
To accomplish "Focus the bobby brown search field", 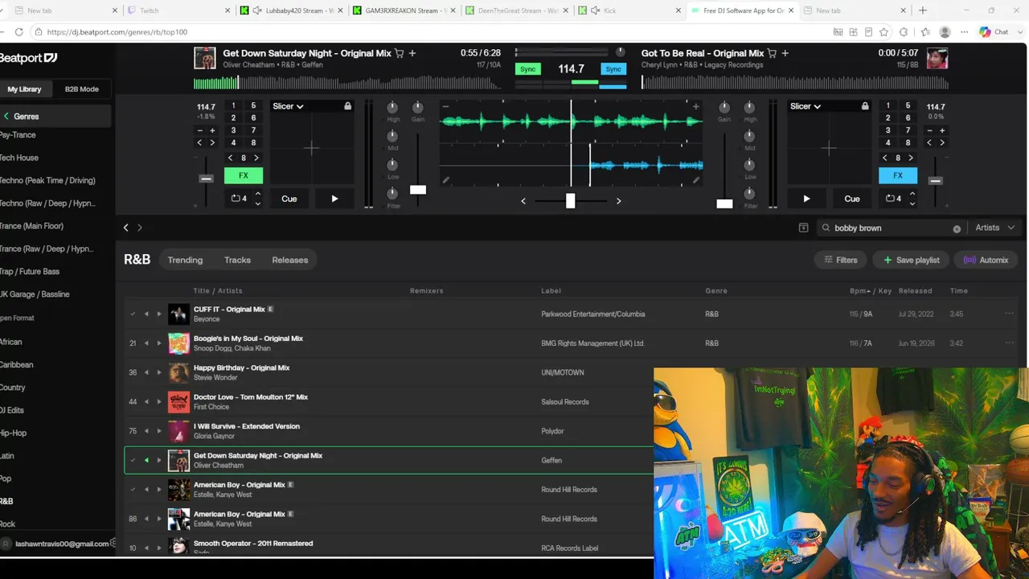I will tap(891, 228).
